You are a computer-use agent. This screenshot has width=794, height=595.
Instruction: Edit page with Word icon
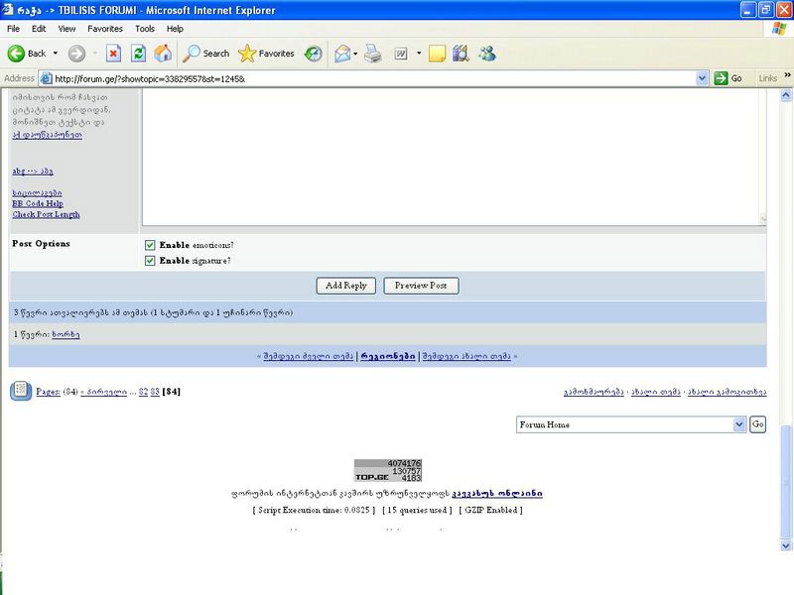click(401, 54)
